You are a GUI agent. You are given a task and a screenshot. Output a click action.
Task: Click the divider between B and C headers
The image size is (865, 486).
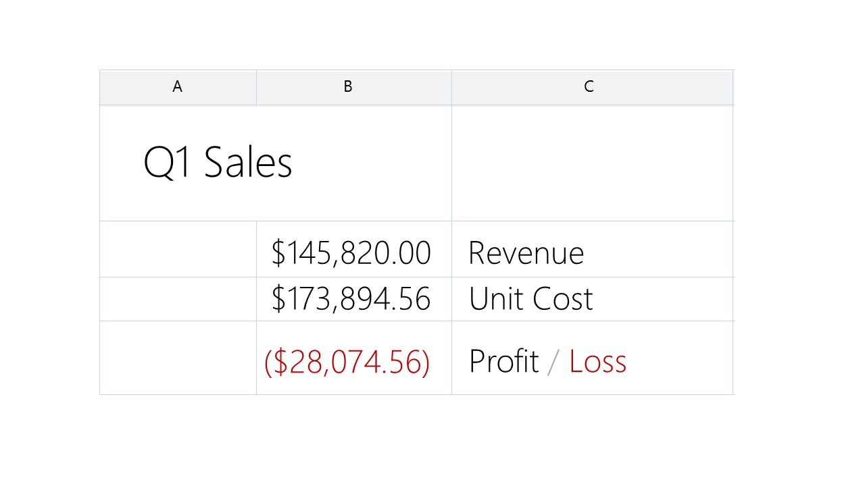coord(451,87)
